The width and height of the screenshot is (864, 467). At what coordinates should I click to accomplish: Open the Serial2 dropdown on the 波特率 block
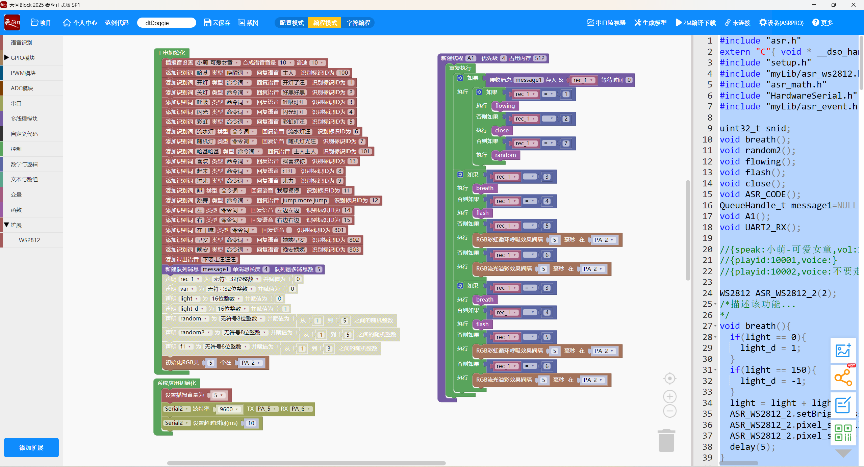tap(177, 409)
